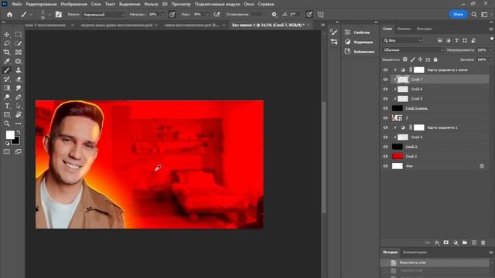Hide the Слой 7 layer
This screenshot has width=495, height=278.
click(385, 80)
